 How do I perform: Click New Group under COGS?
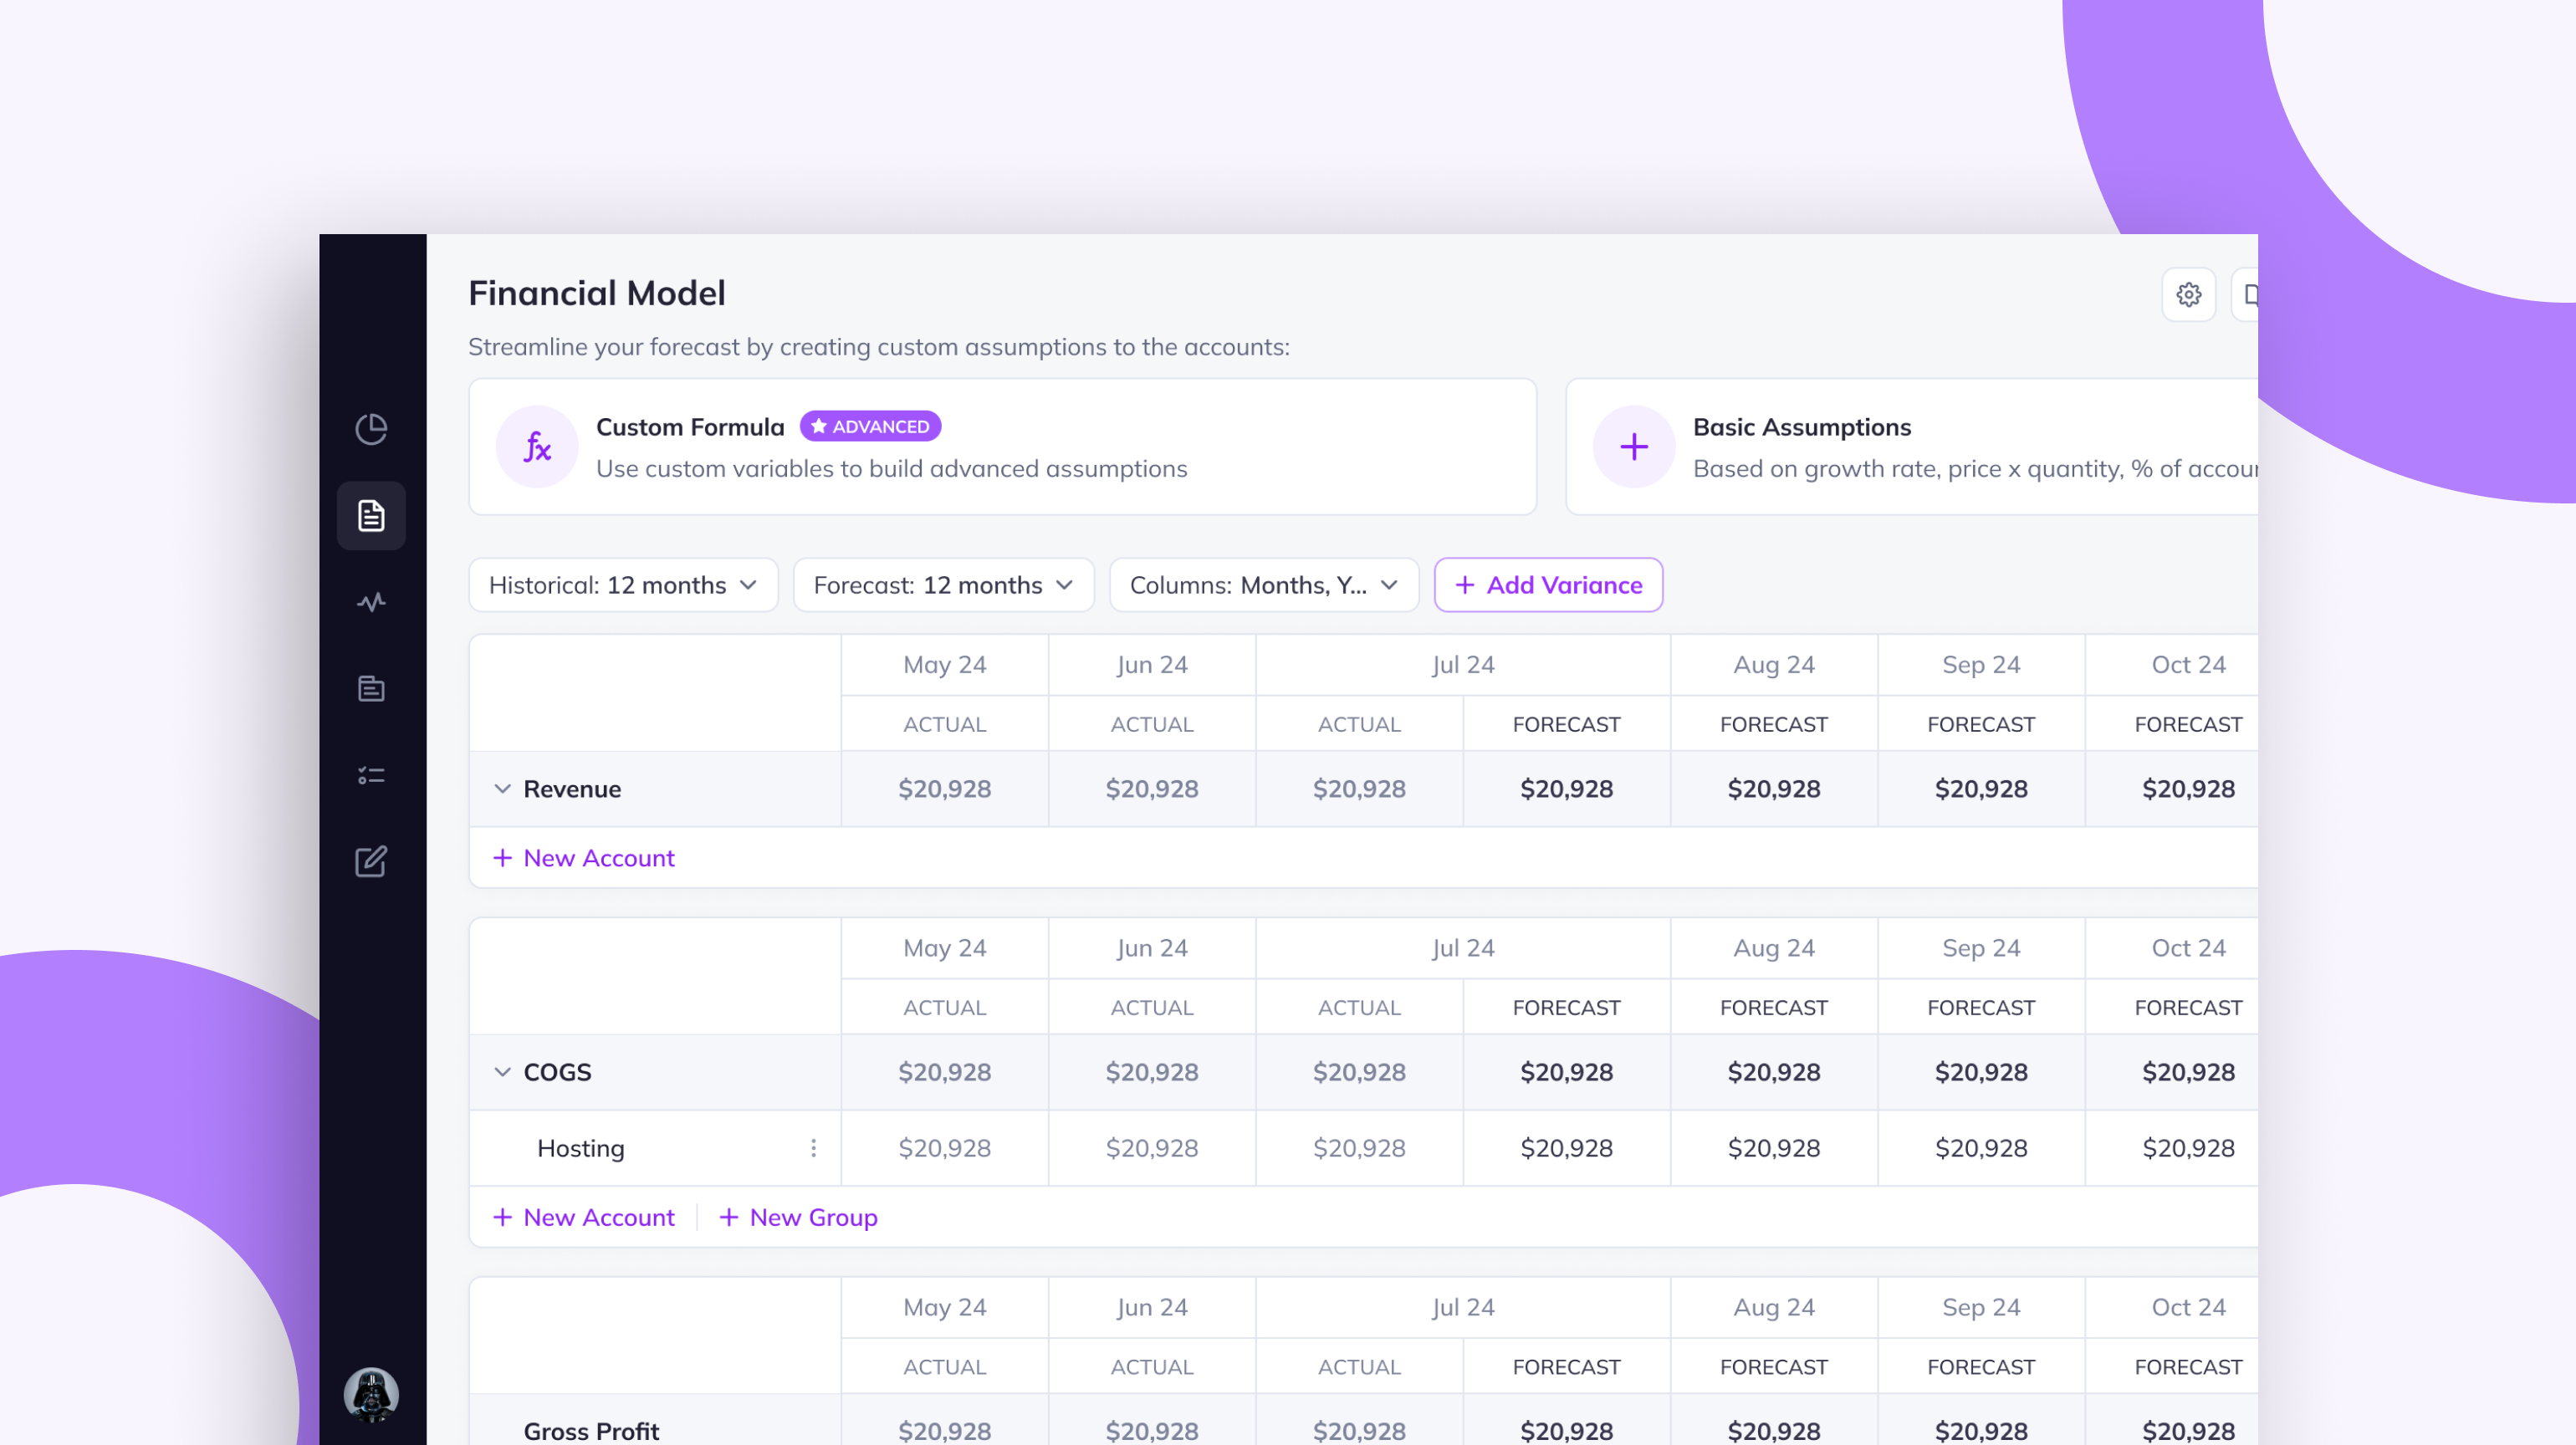tap(798, 1217)
